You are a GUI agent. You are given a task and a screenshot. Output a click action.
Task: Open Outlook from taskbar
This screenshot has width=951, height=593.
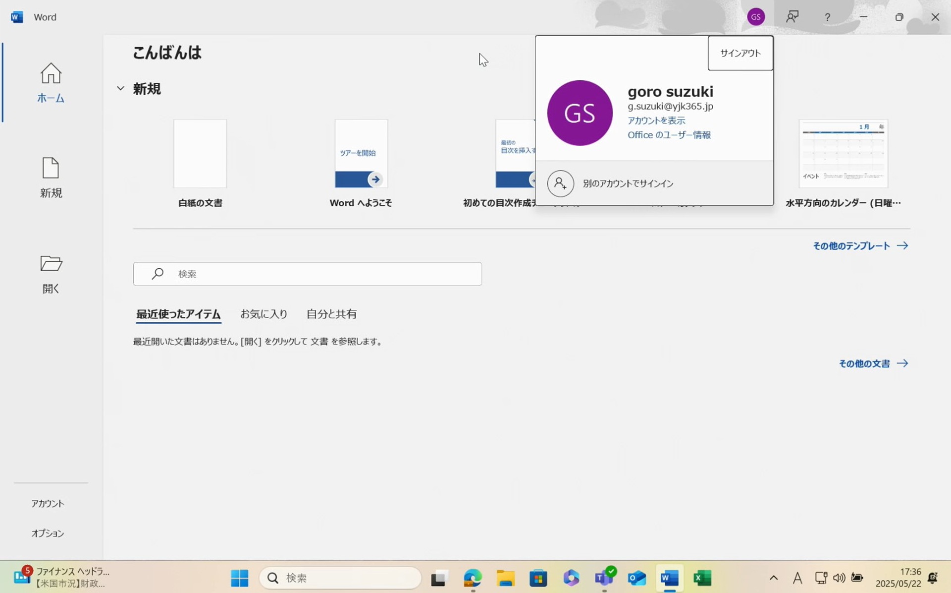click(637, 578)
